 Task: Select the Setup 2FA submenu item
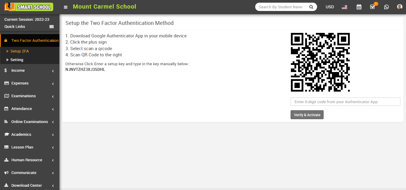20,51
